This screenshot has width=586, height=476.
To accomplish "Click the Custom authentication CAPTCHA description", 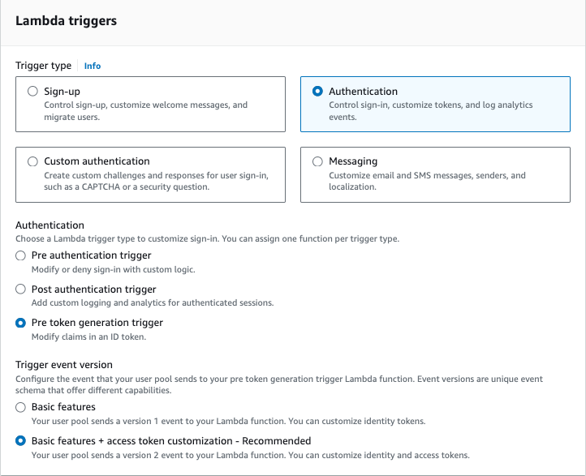I will pyautogui.click(x=156, y=181).
